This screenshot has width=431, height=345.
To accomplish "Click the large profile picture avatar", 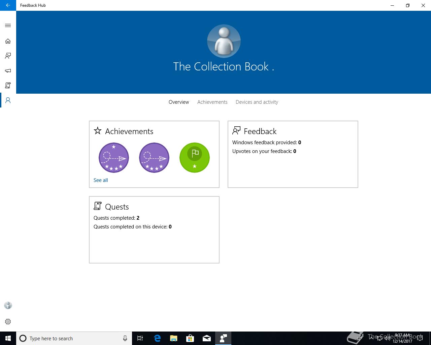I will point(224,41).
